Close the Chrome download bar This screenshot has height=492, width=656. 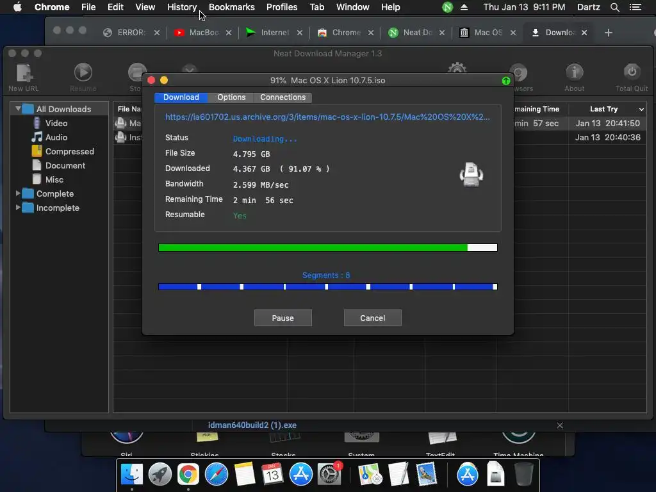pyautogui.click(x=560, y=425)
